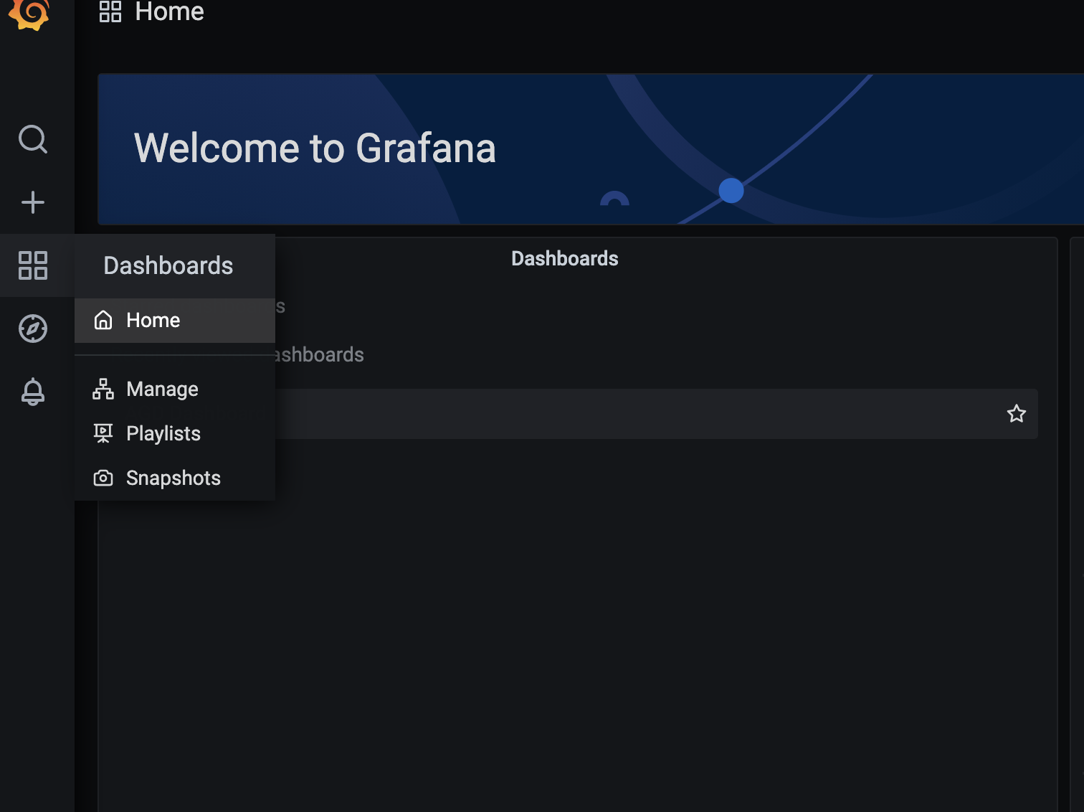This screenshot has height=812, width=1084.
Task: Click the Welcome to Grafana heading
Action: point(315,148)
